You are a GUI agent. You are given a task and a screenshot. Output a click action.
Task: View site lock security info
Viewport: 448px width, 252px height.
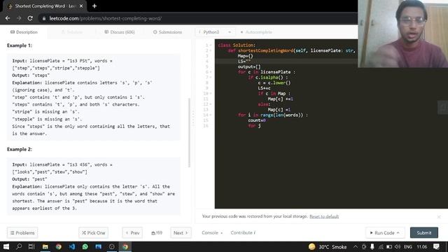[x=43, y=18]
